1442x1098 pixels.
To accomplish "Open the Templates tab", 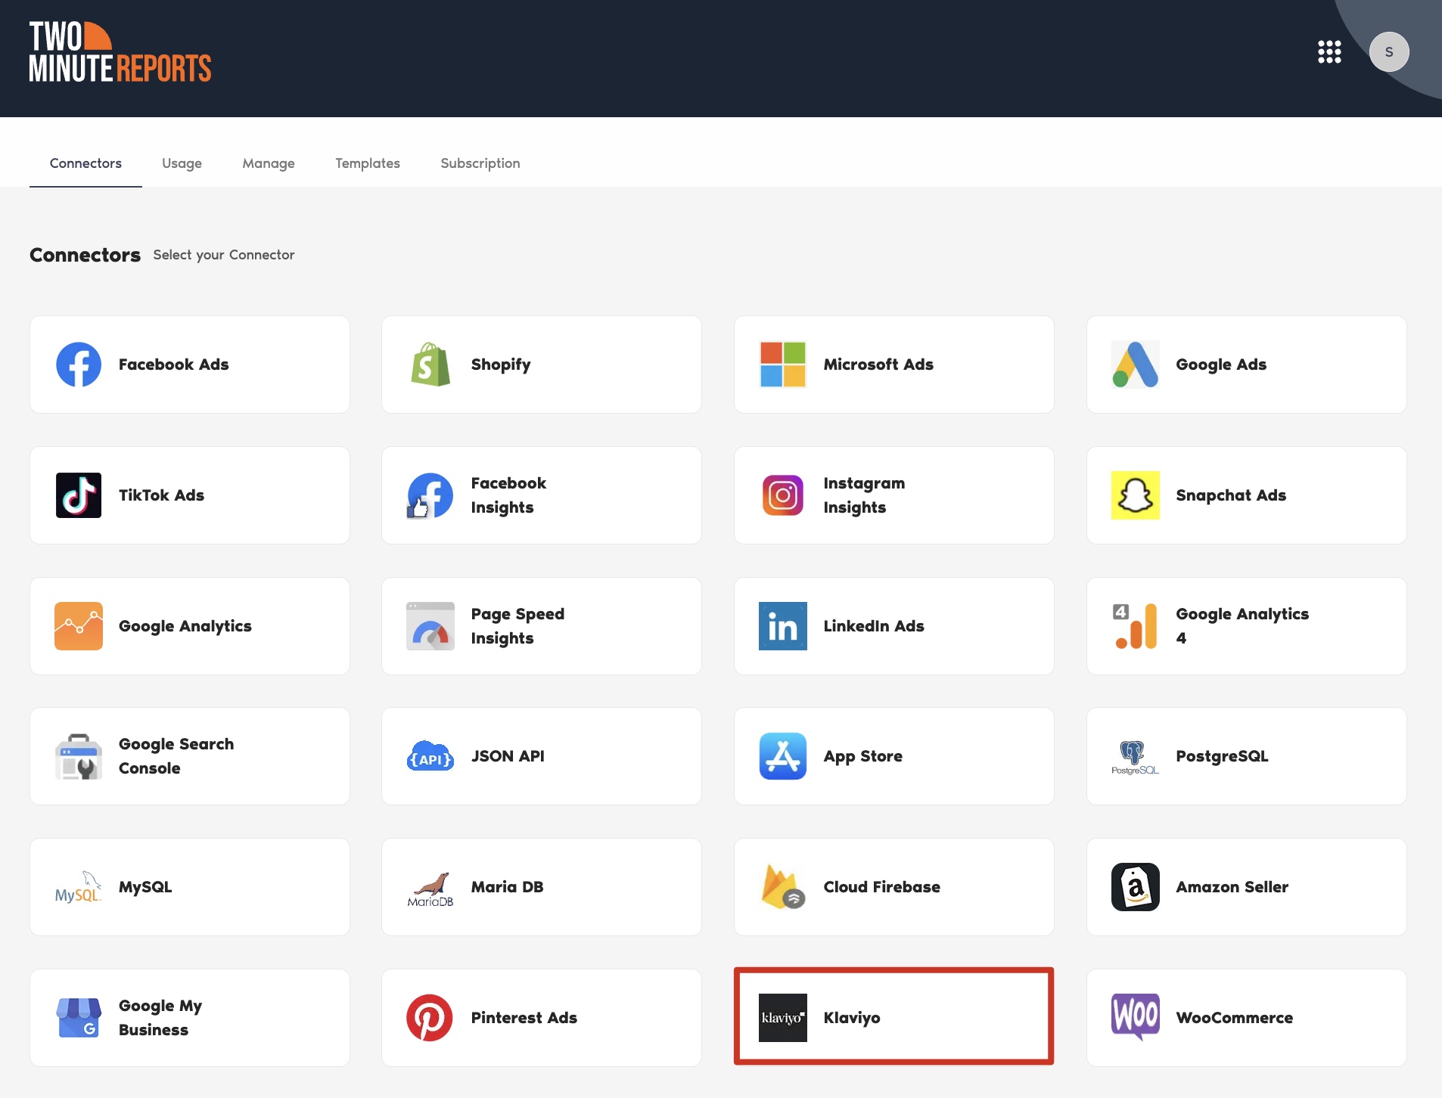I will [x=368, y=163].
